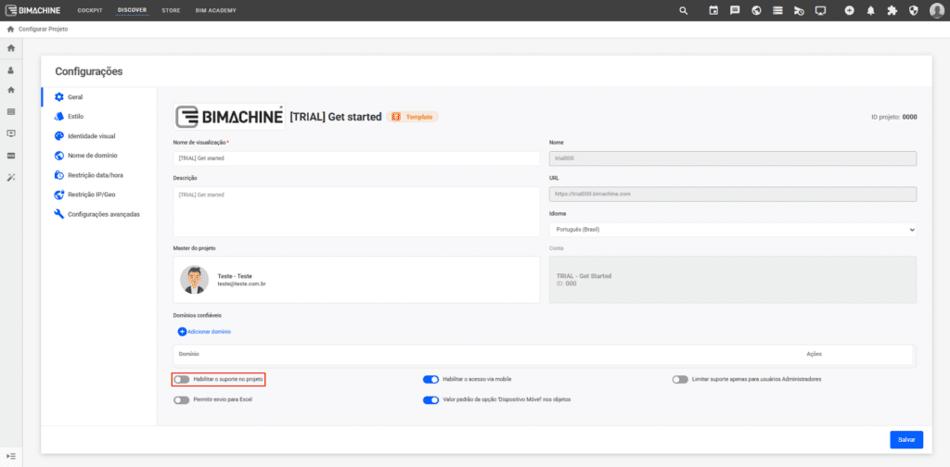Select the Geral settings tab

pos(98,96)
